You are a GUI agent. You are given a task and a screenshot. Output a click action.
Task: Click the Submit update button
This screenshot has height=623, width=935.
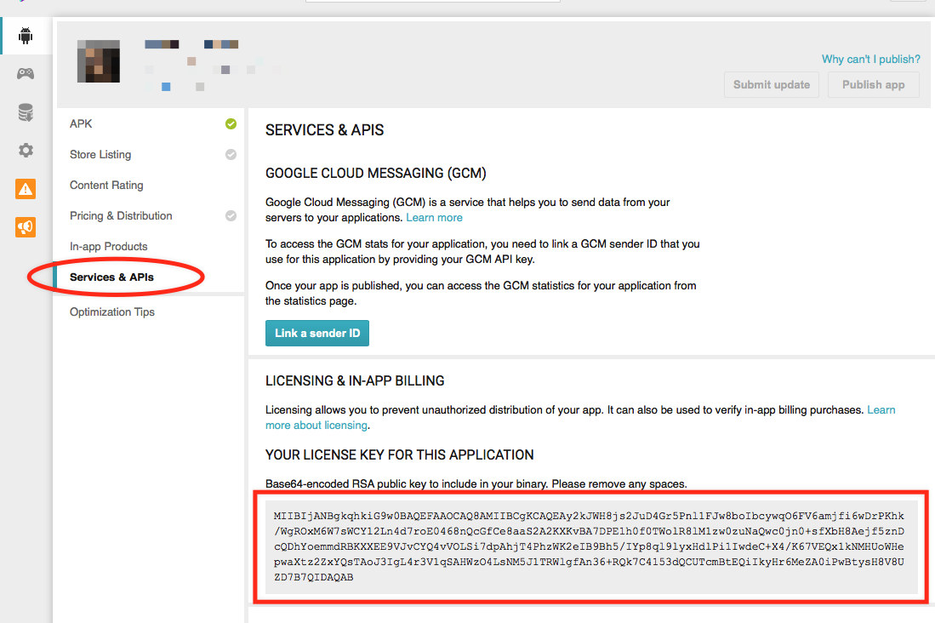[x=772, y=85]
